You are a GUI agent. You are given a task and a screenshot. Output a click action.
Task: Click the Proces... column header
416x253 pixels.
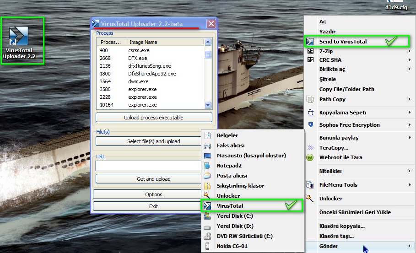tap(112, 42)
